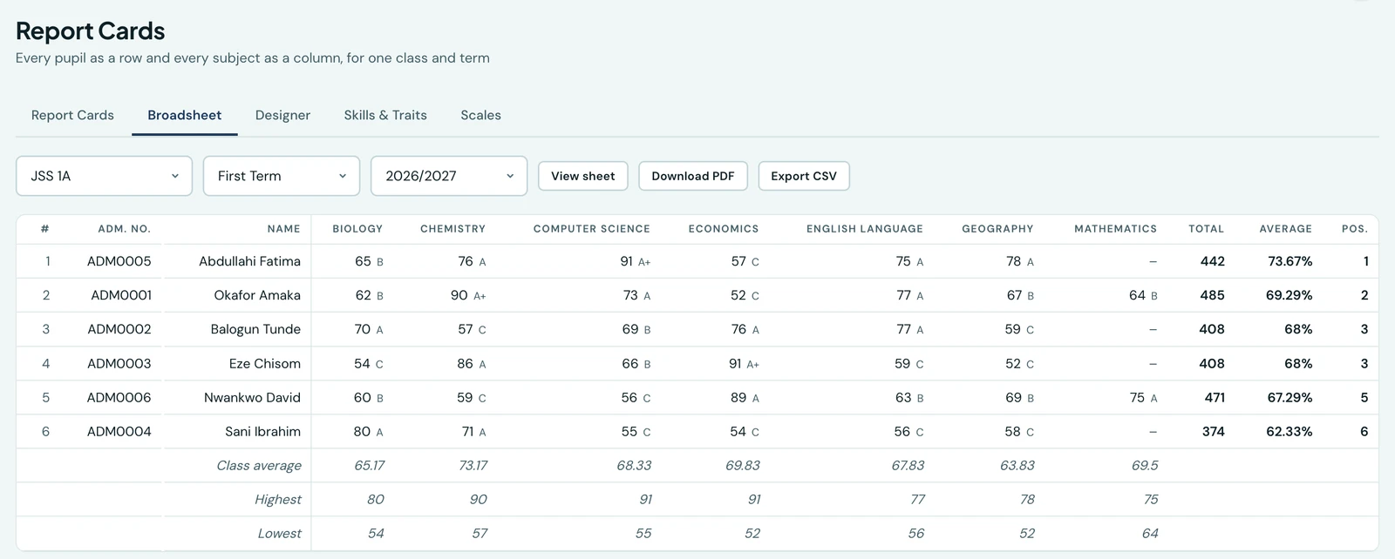Go to Skills & Traits tab
Screen dimensions: 1395x559
[x=385, y=115]
